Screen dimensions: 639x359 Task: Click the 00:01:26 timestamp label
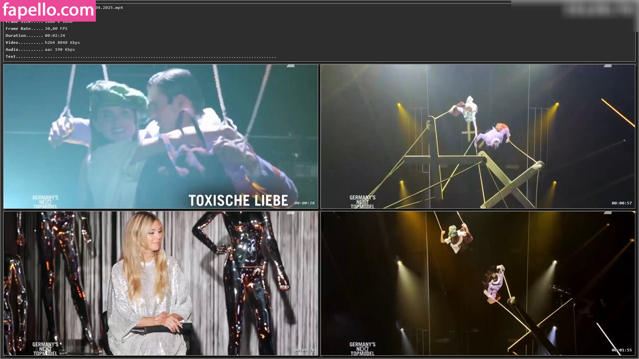click(x=304, y=350)
